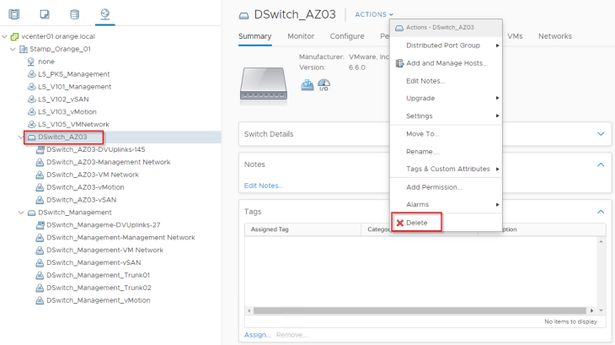Collapse the DSwitch_AZ03 tree node
The height and width of the screenshot is (345, 615).
21,137
